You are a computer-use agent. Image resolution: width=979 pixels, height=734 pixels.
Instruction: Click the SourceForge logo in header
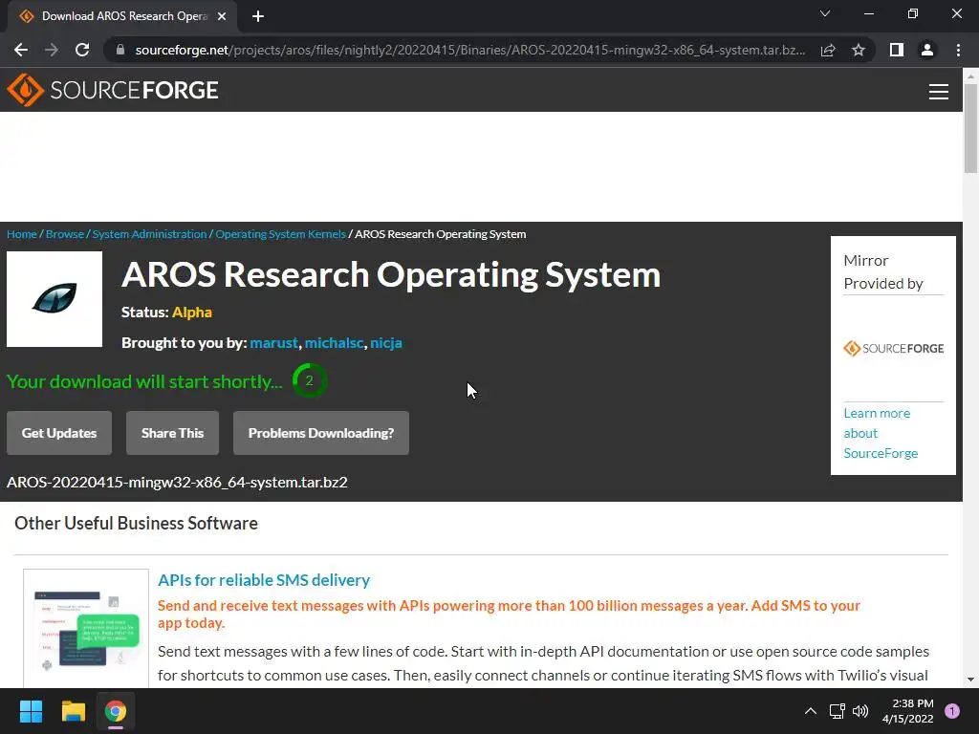pos(113,90)
